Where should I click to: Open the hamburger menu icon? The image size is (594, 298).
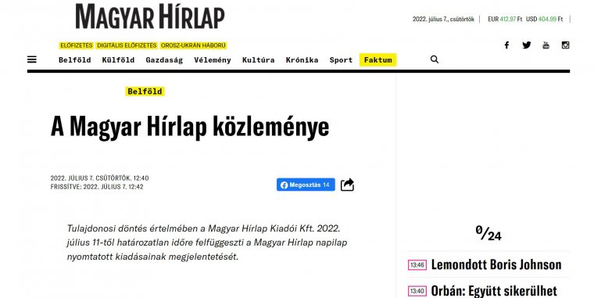32,59
